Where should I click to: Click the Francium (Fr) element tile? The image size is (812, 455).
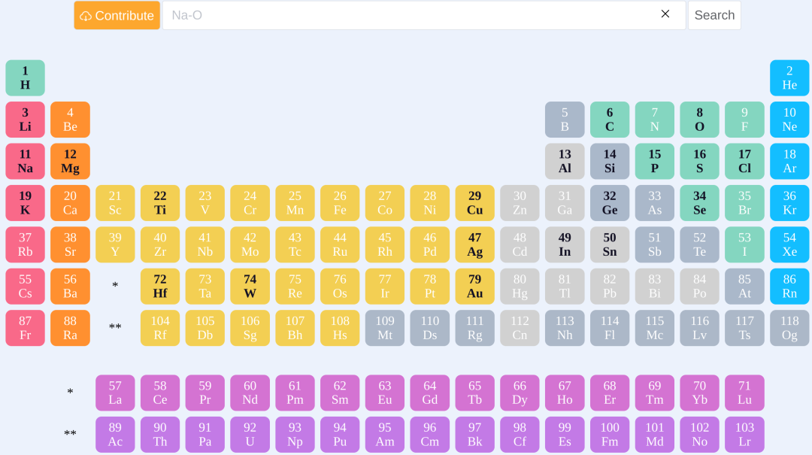(x=25, y=328)
